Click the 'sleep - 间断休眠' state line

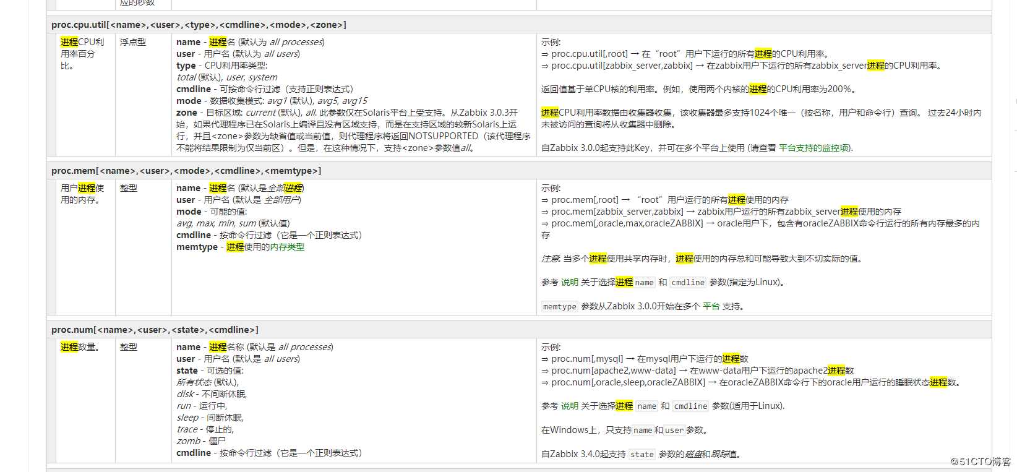tap(210, 418)
